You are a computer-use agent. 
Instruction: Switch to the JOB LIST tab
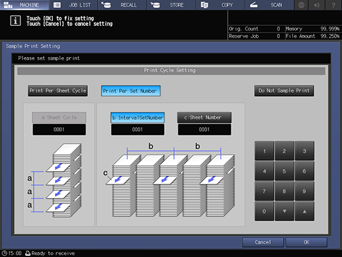[x=73, y=5]
